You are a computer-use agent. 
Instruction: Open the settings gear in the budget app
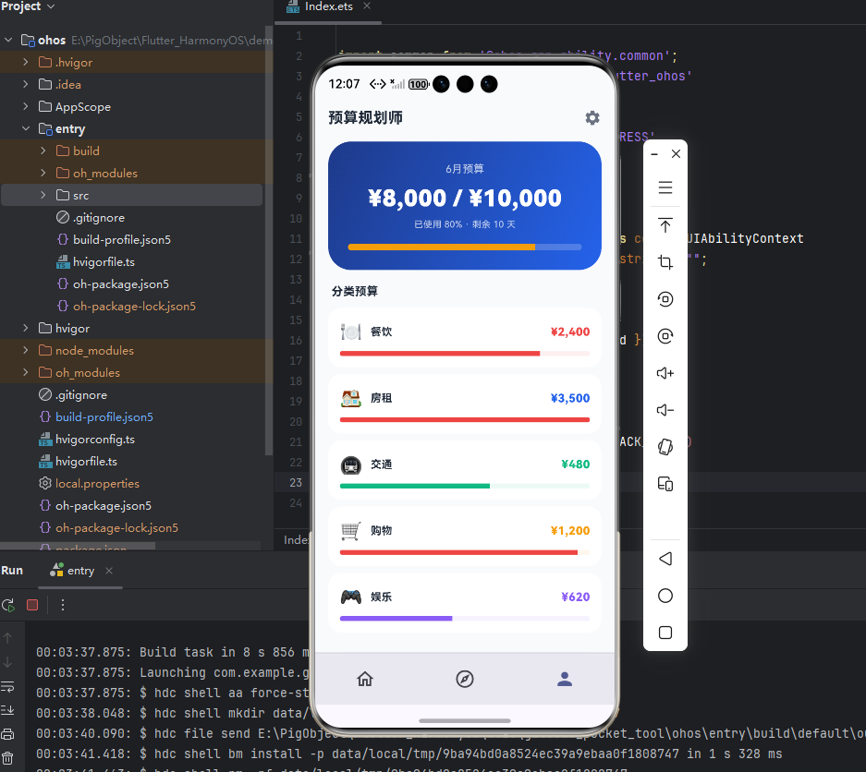point(592,117)
